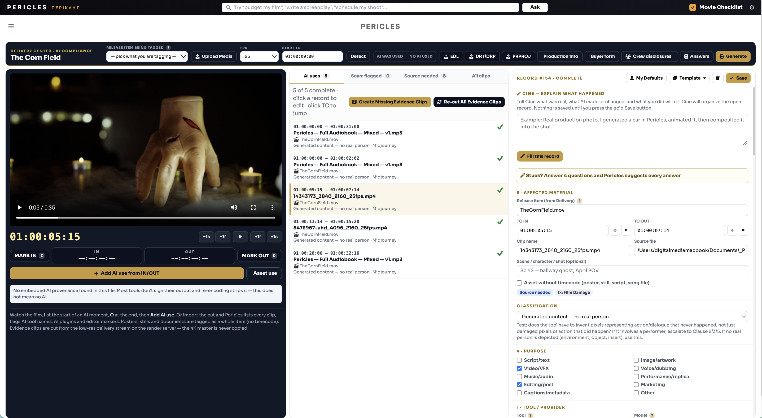
Task: Click the gold Generate button
Action: (x=733, y=56)
